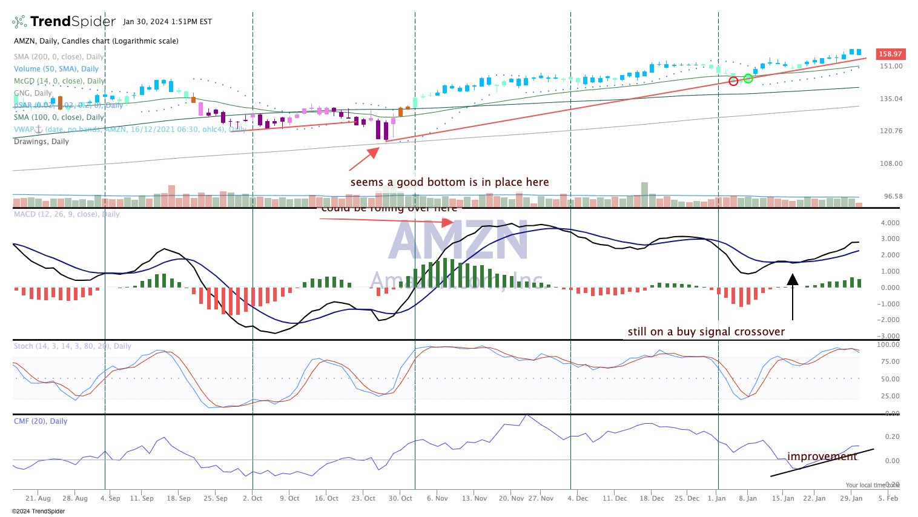This screenshot has height=517, width=918.
Task: Click the red circle marker on the trendline
Action: tap(733, 81)
